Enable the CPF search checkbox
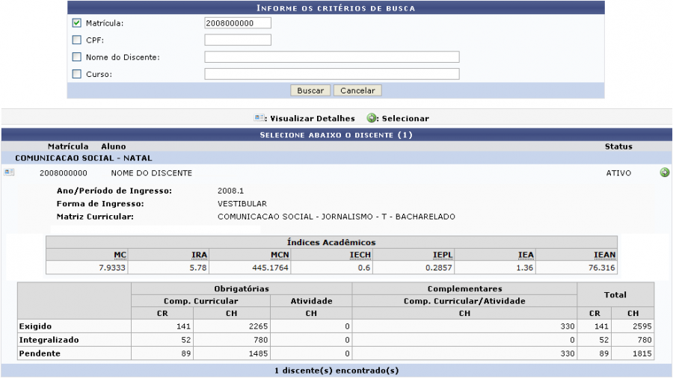673x378 pixels. tap(76, 40)
